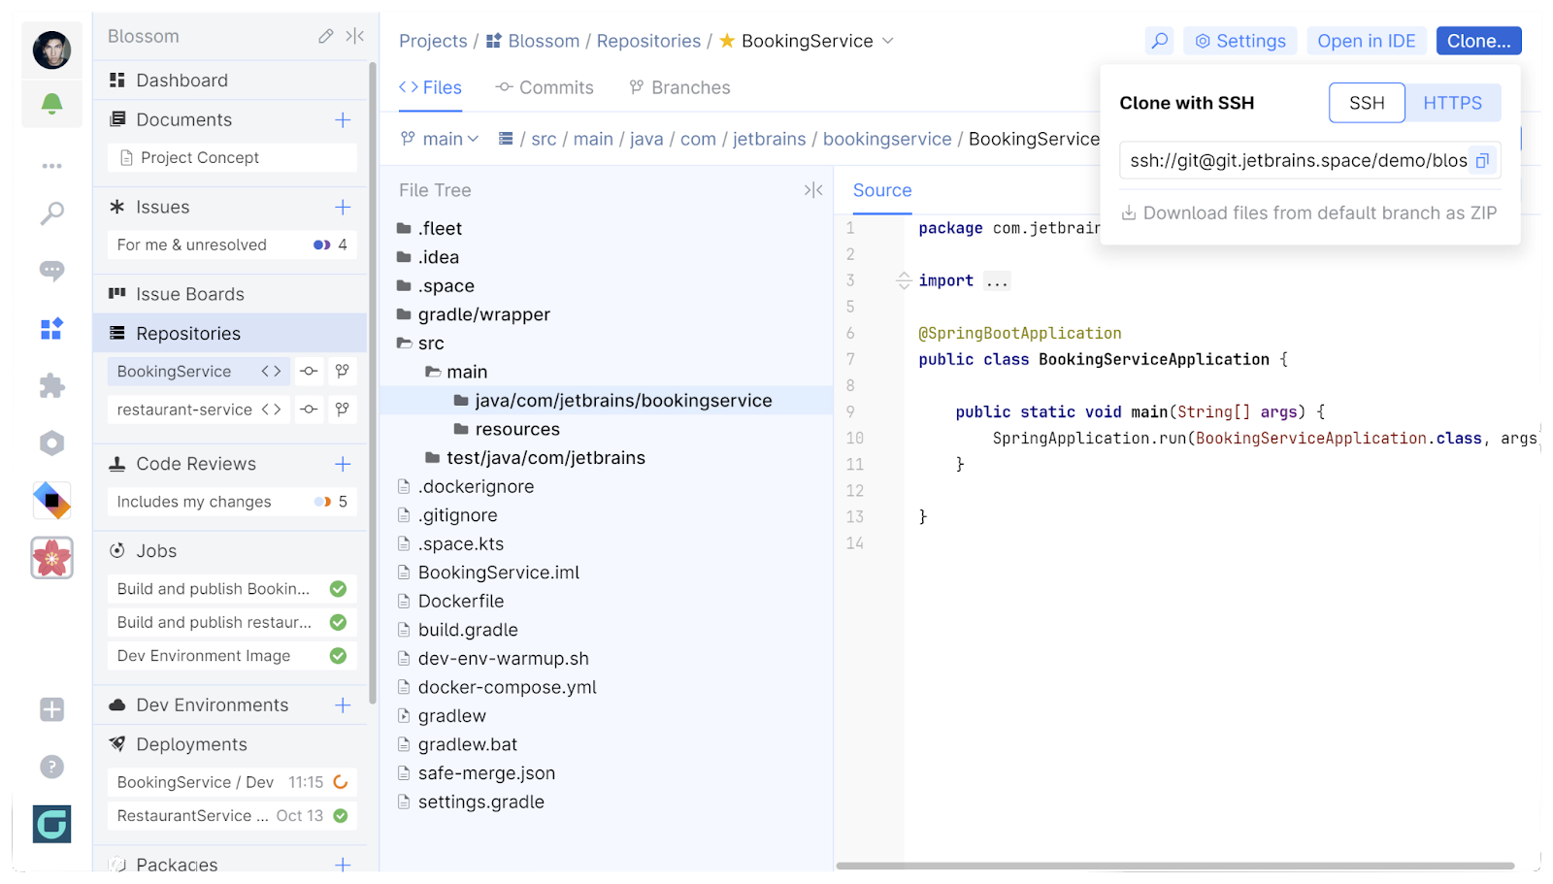
Task: Create a new code review with plus
Action: (343, 464)
